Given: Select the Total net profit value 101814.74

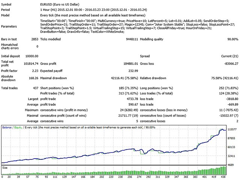Looking at the screenshot, I should pyautogui.click(x=31, y=63).
